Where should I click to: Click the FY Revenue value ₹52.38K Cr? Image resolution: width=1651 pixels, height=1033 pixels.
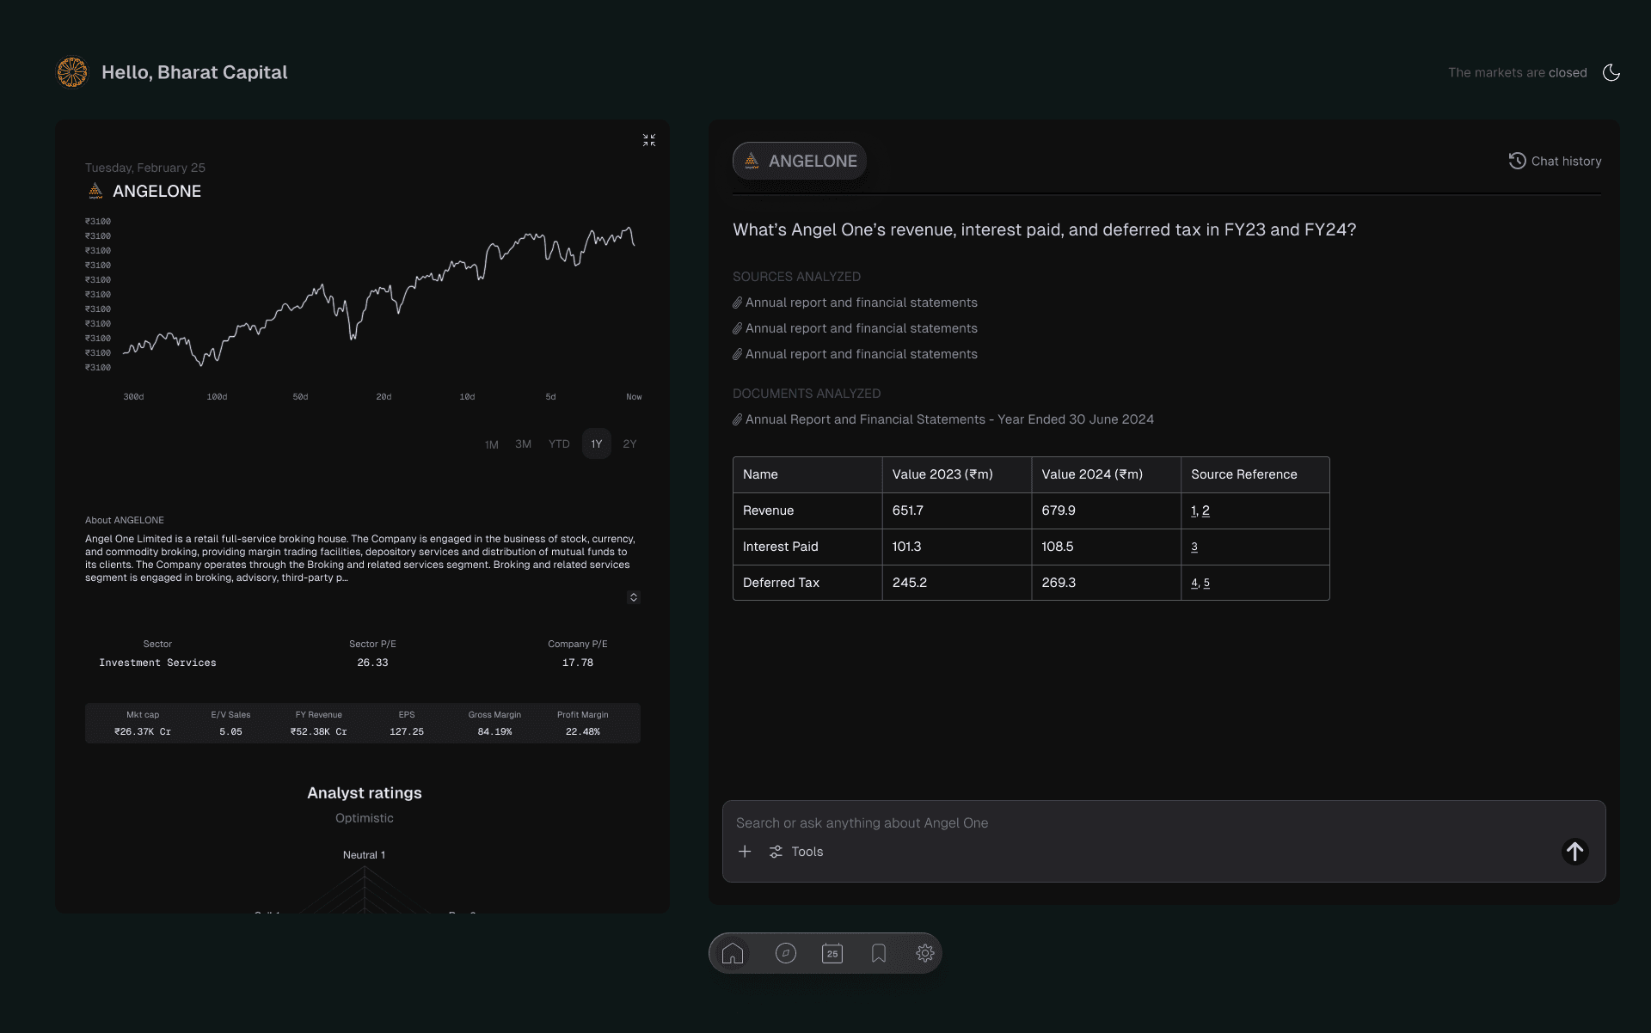(319, 732)
